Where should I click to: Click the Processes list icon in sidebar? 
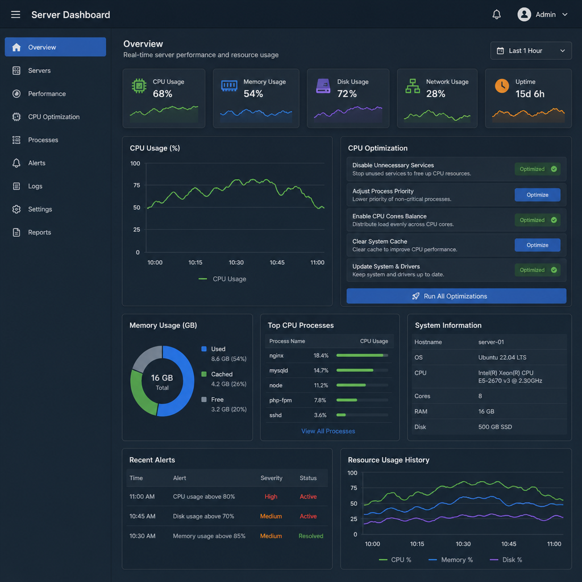click(x=16, y=140)
